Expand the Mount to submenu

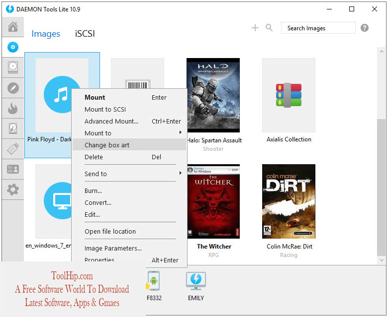coord(129,133)
